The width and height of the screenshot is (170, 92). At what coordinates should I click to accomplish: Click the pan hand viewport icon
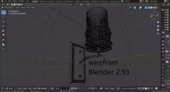click(158, 26)
